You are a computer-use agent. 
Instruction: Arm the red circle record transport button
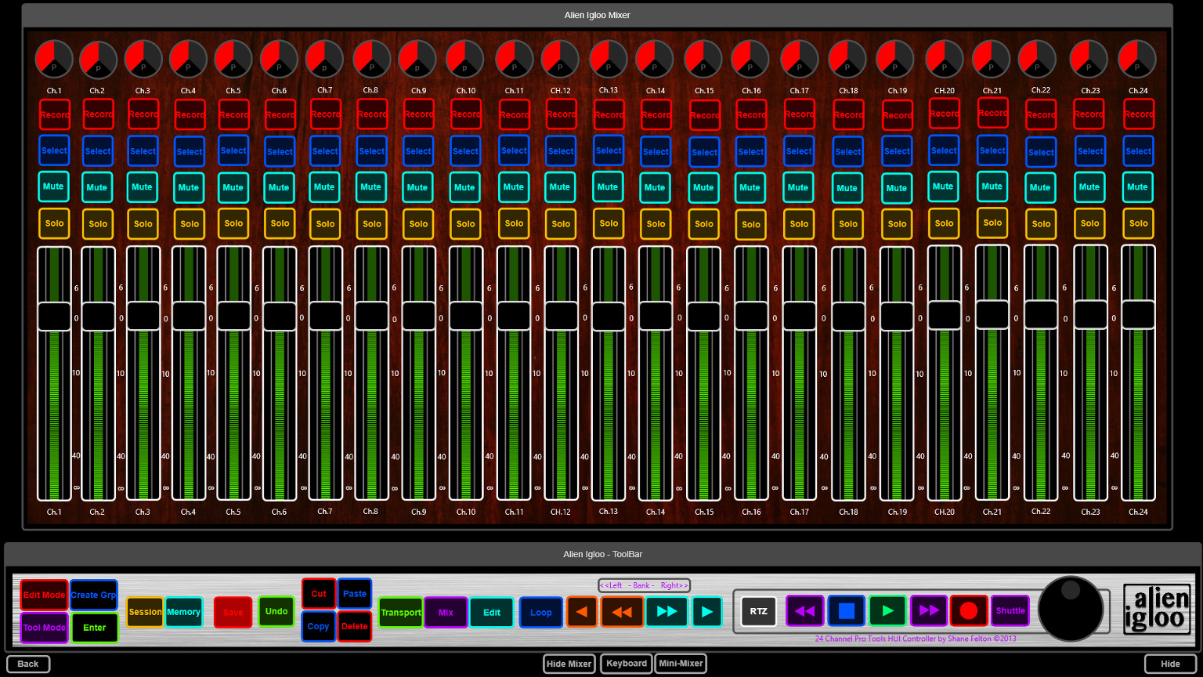pos(969,611)
